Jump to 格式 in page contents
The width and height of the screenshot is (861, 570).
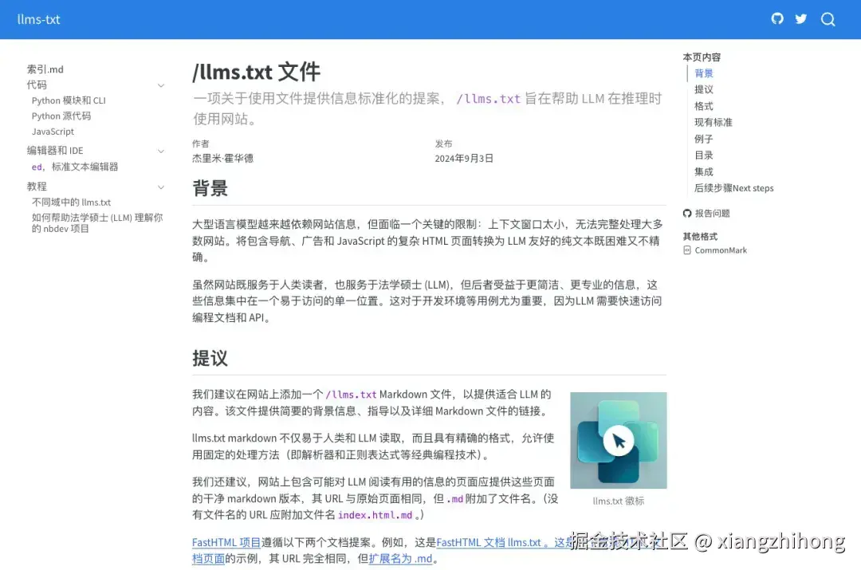(x=703, y=106)
